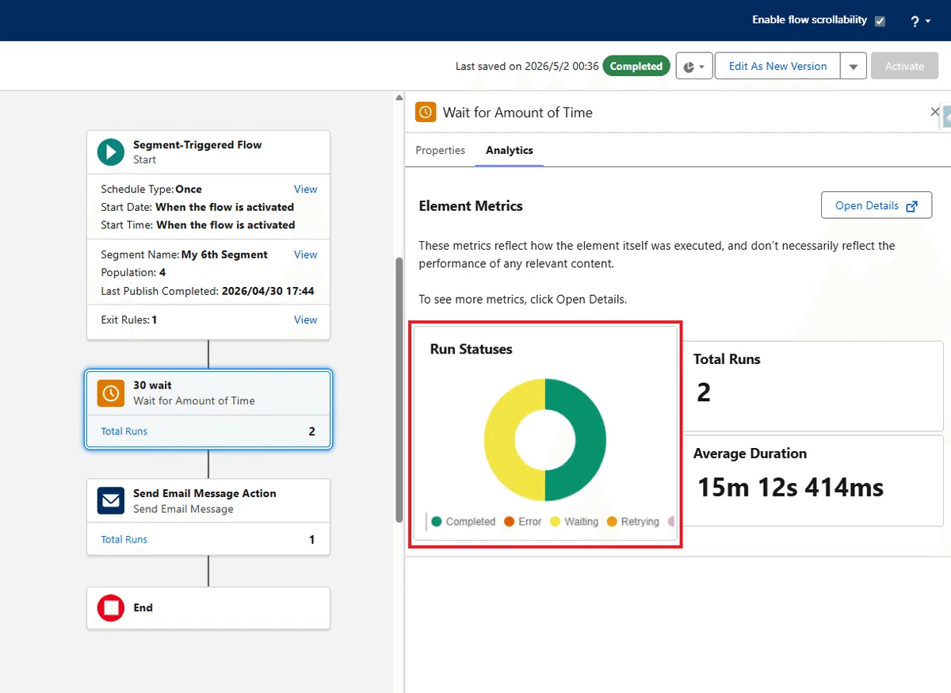Open View link for Segment Name

coord(306,255)
